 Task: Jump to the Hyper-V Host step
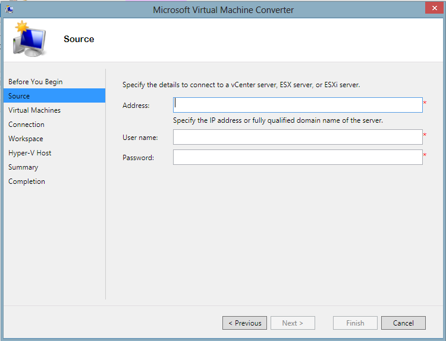30,153
